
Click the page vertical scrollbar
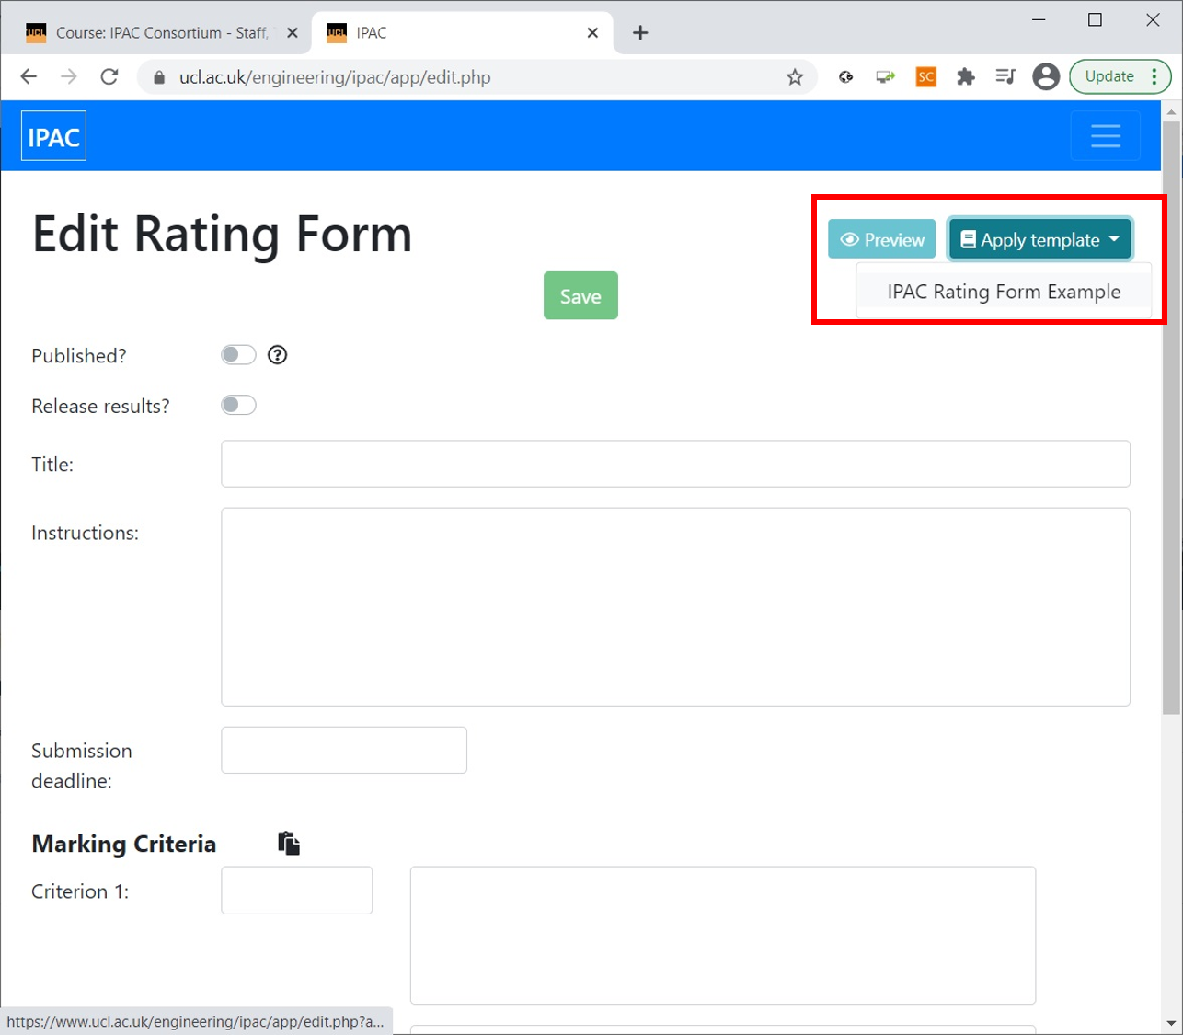(1171, 414)
